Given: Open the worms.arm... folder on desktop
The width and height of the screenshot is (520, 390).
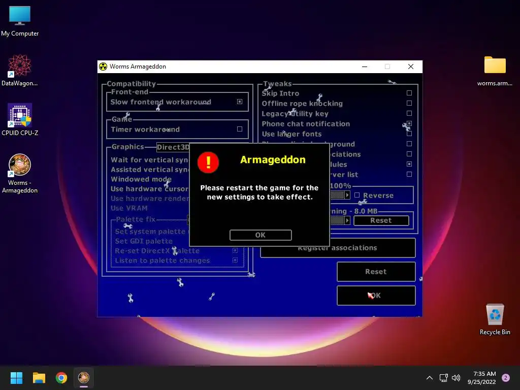Looking at the screenshot, I should (495, 71).
